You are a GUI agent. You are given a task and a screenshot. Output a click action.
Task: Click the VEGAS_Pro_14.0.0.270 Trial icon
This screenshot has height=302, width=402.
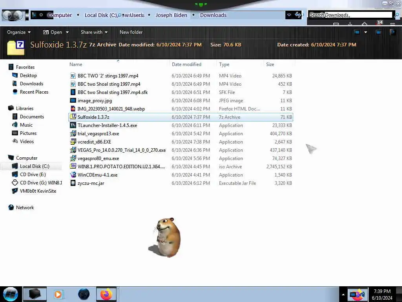coord(73,150)
